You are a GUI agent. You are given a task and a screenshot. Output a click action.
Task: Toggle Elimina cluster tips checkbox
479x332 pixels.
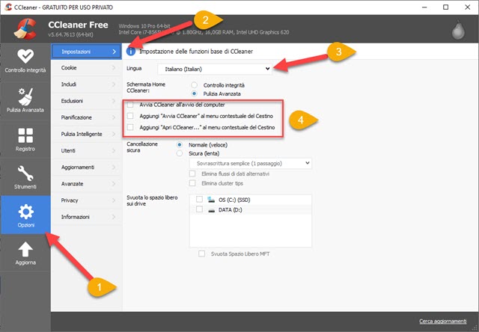click(x=192, y=183)
